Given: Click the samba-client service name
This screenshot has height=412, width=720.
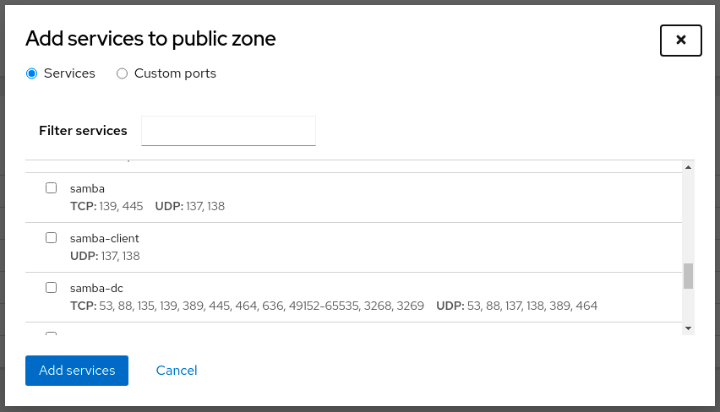Looking at the screenshot, I should coord(105,238).
